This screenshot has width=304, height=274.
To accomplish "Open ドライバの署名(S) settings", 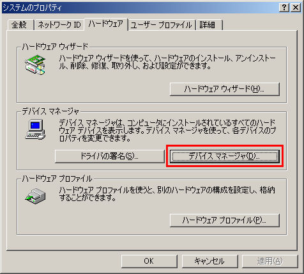I will [x=109, y=156].
